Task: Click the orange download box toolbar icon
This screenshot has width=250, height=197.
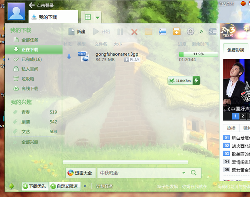Action: (x=176, y=32)
